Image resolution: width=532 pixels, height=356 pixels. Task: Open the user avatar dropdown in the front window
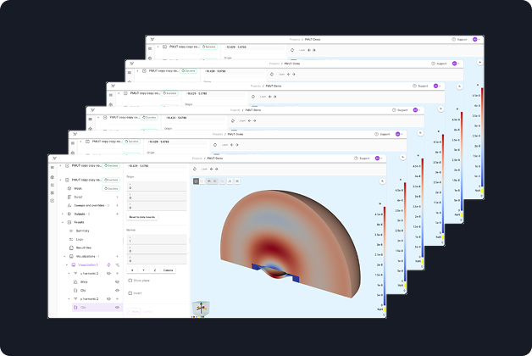[x=379, y=159]
